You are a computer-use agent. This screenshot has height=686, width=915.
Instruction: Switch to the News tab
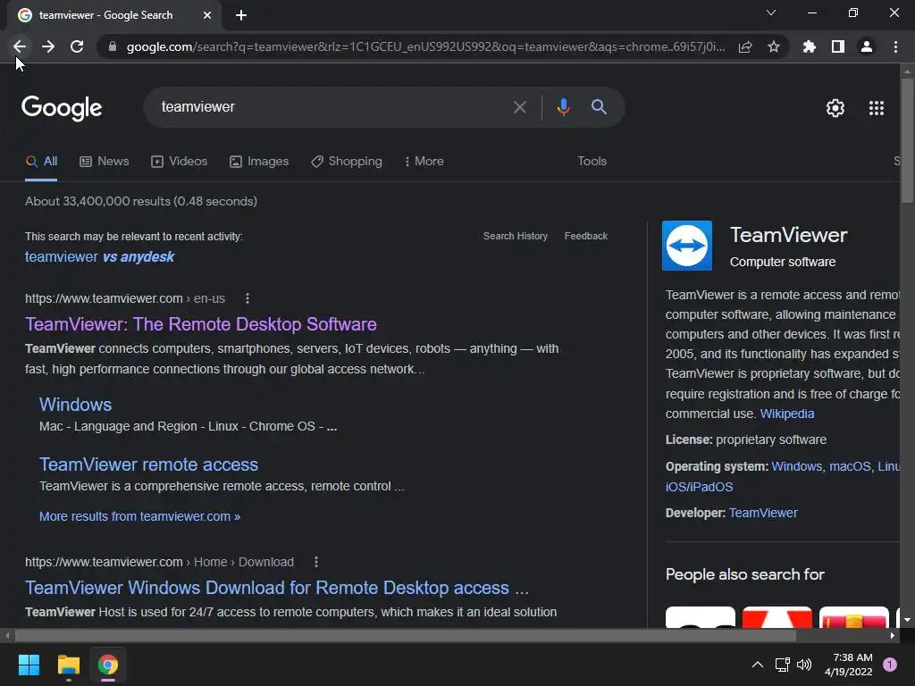[x=105, y=162]
